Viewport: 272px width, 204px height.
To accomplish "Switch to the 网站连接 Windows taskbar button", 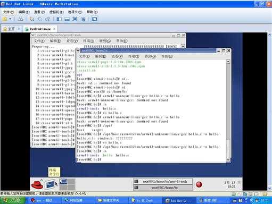I will [x=78, y=200].
